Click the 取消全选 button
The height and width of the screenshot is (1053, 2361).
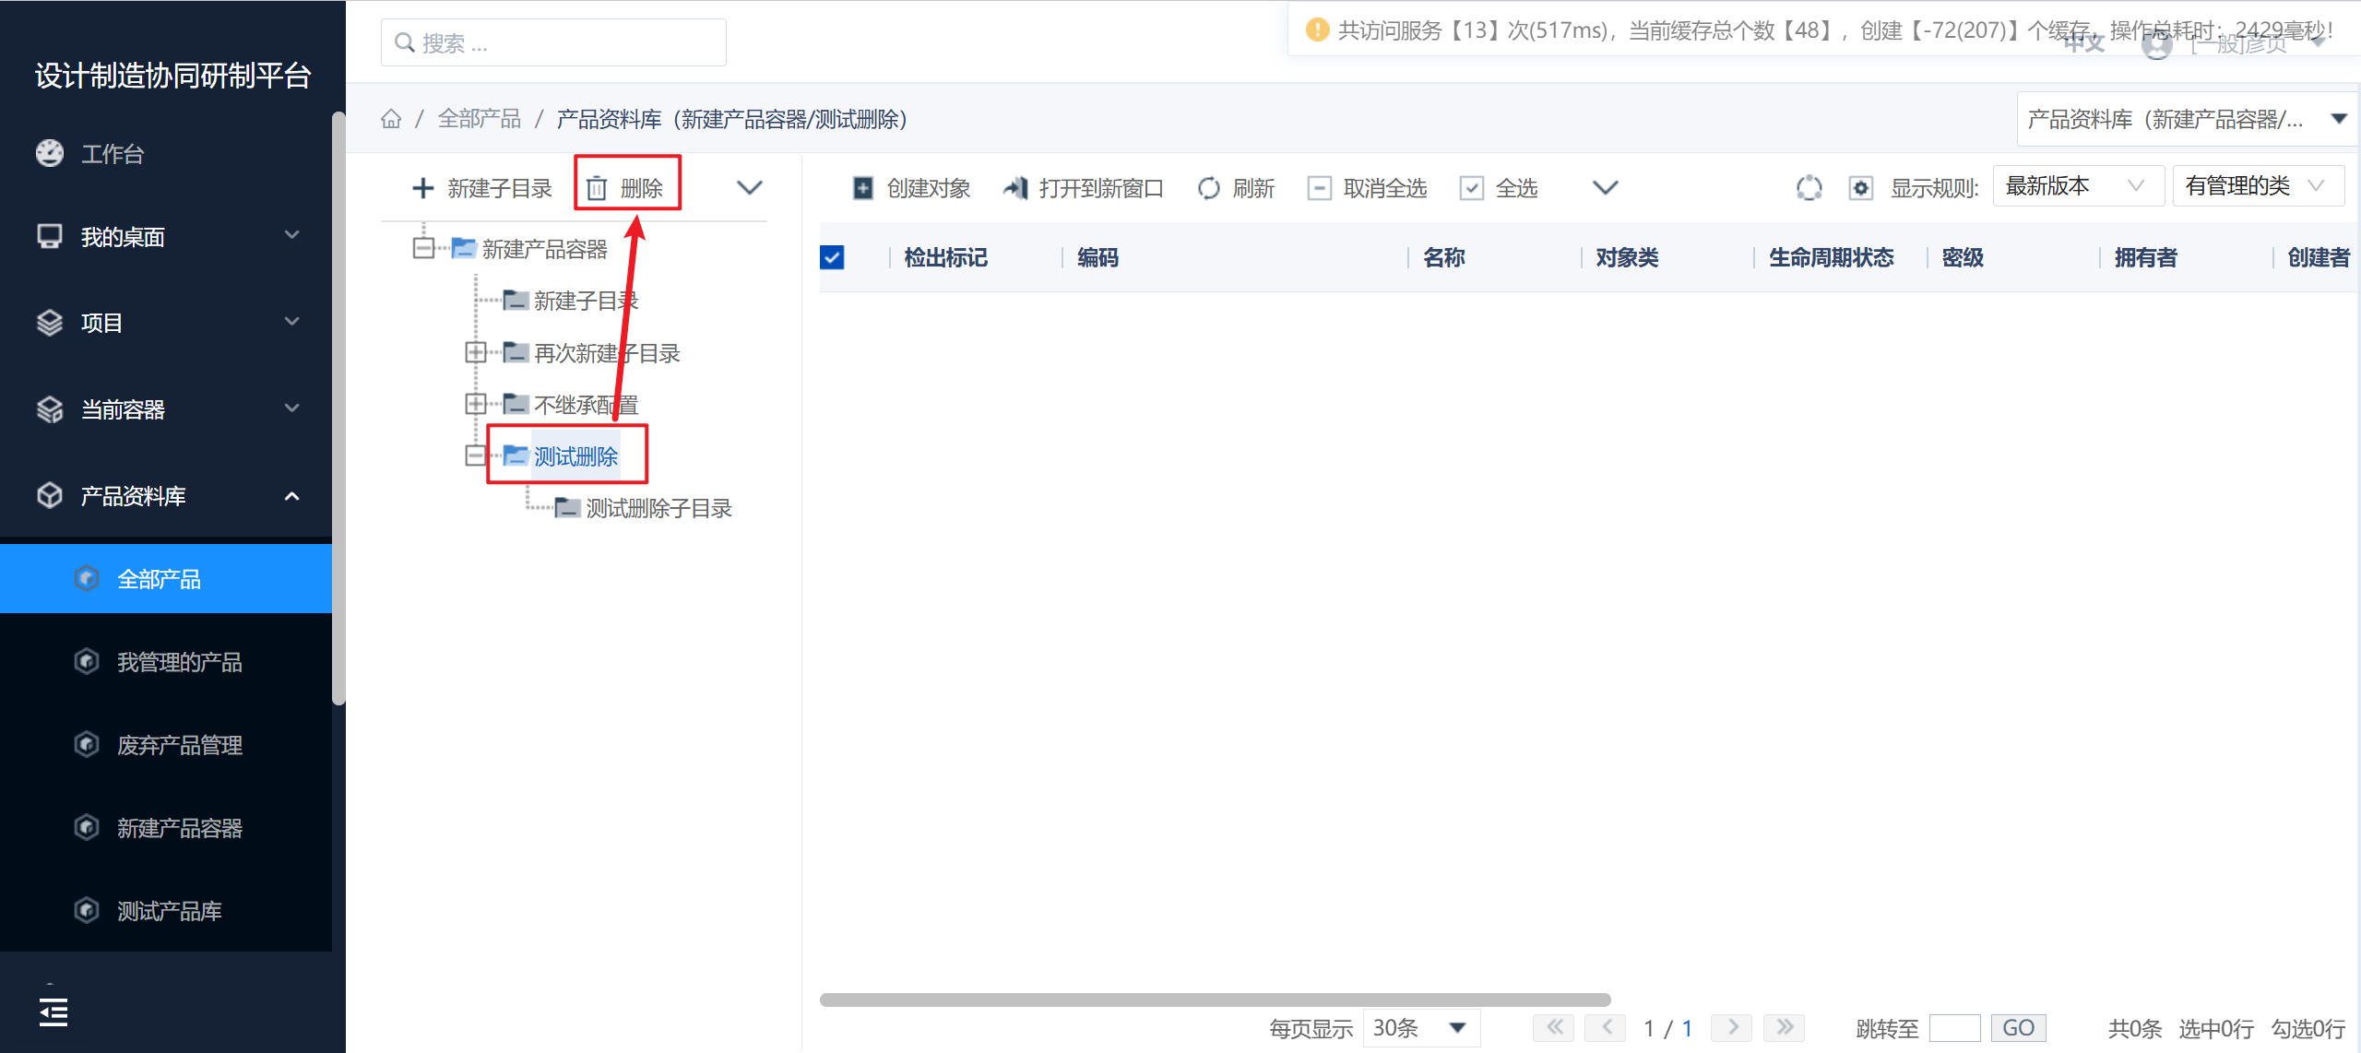point(1368,188)
